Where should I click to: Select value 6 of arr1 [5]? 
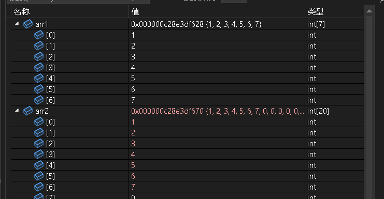coord(133,89)
